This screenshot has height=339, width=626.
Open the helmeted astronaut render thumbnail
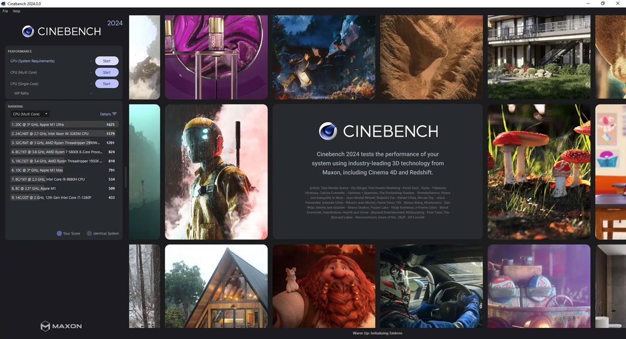point(216,172)
